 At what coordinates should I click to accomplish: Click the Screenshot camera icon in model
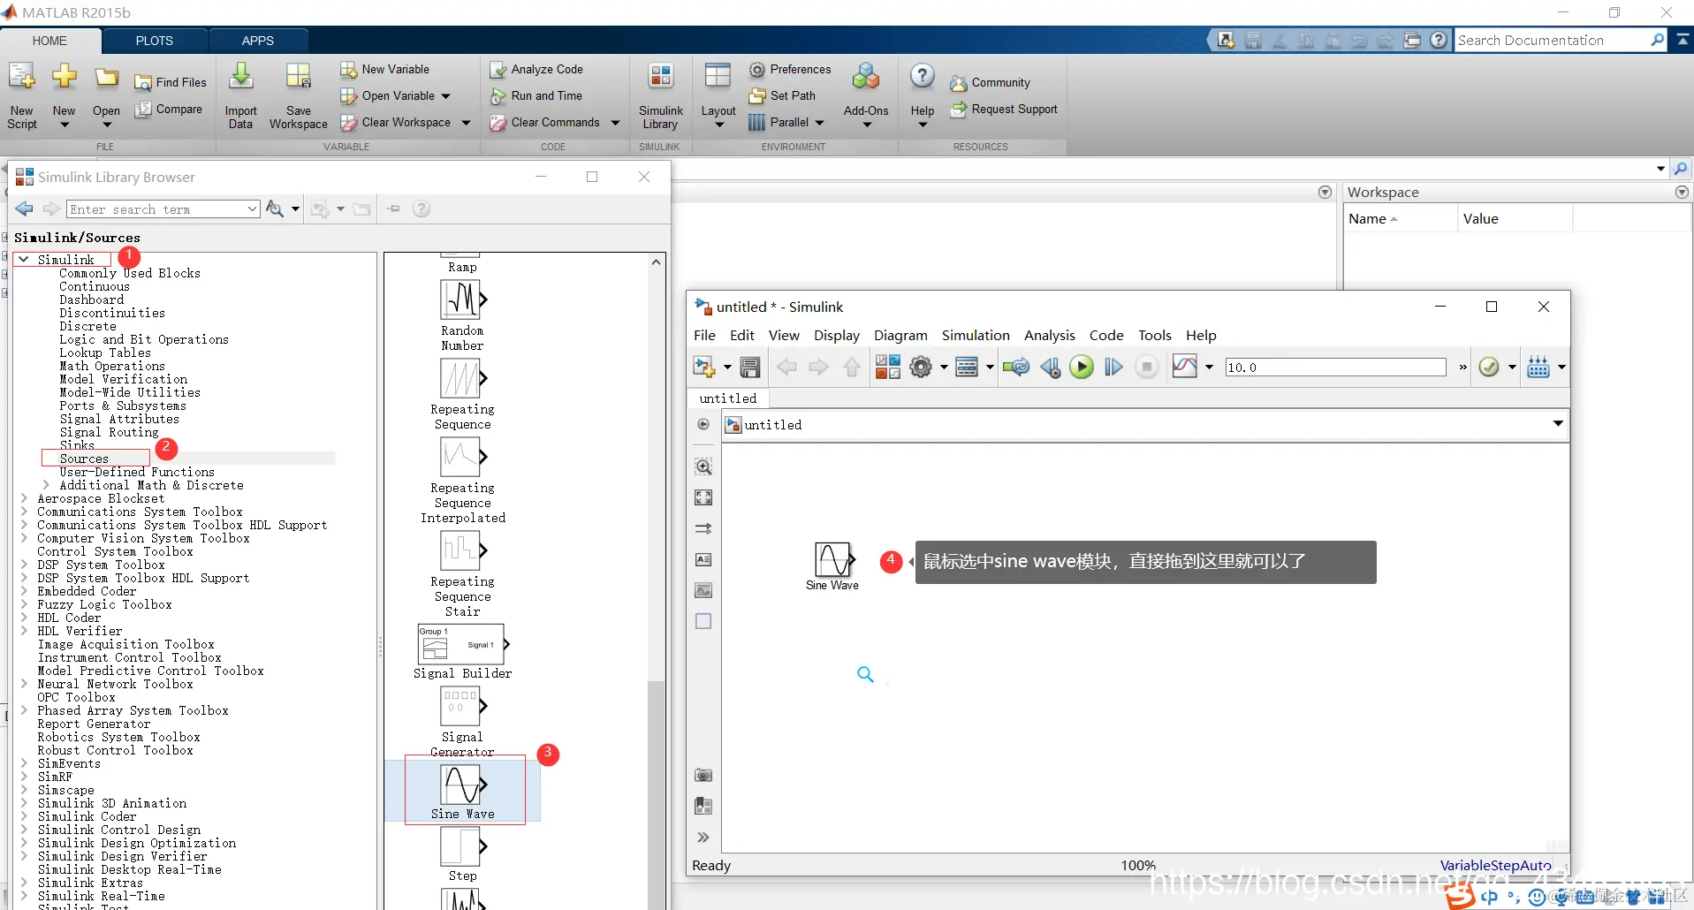[x=703, y=775]
